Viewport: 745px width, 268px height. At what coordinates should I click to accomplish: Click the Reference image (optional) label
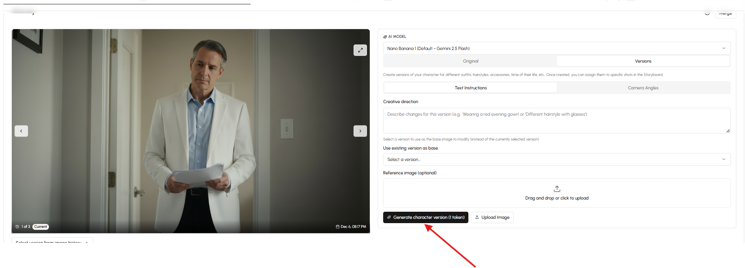click(x=410, y=173)
